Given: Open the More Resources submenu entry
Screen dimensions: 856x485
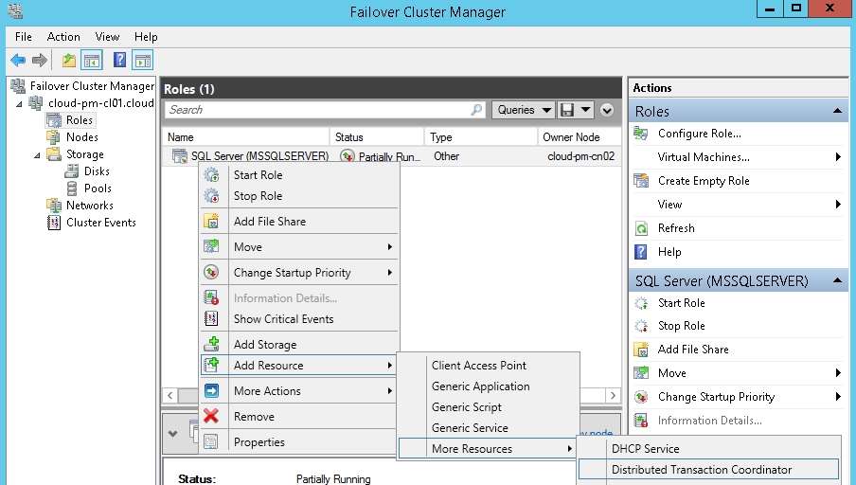Looking at the screenshot, I should click(x=489, y=448).
